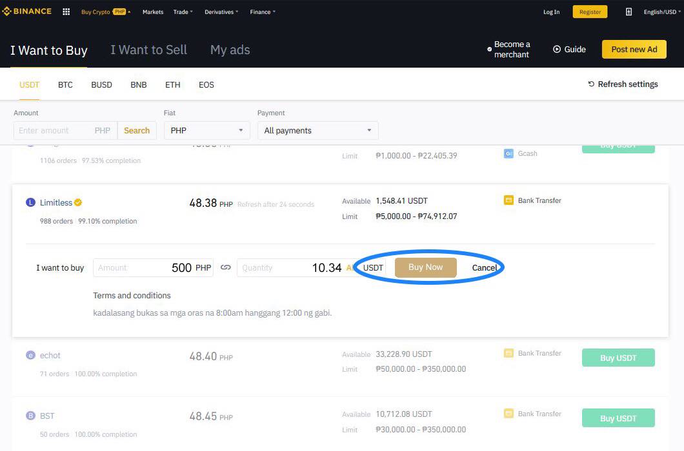This screenshot has height=451, width=684.
Task: Click the Amount field showing 500 PHP
Action: tap(153, 267)
